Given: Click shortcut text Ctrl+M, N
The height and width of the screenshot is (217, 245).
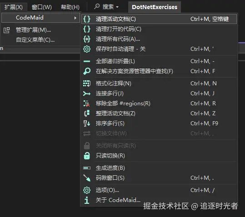Looking at the screenshot, I should [x=204, y=84].
